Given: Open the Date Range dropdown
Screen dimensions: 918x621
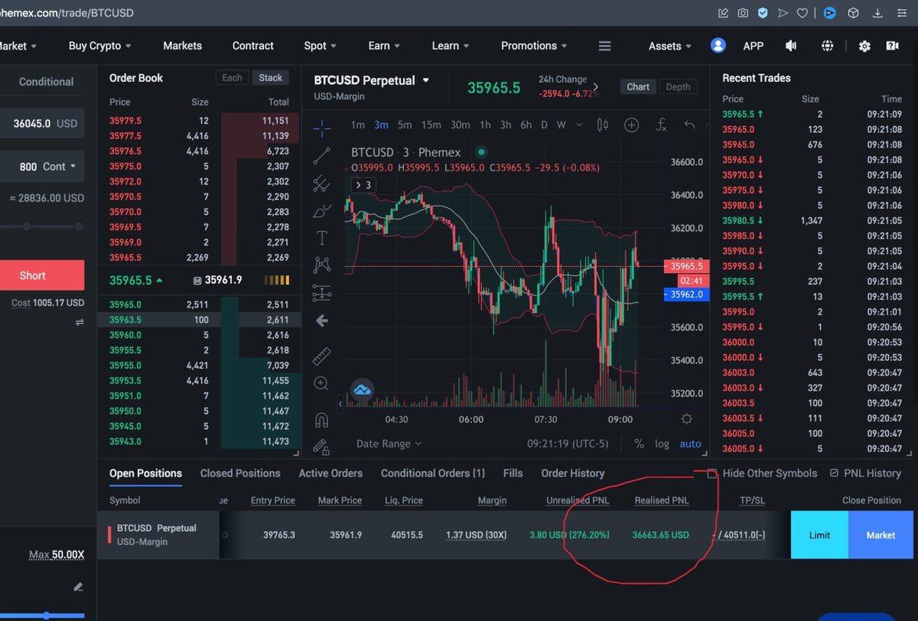Looking at the screenshot, I should click(389, 444).
